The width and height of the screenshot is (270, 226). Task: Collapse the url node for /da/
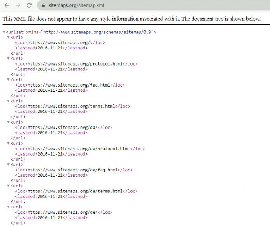8,122
